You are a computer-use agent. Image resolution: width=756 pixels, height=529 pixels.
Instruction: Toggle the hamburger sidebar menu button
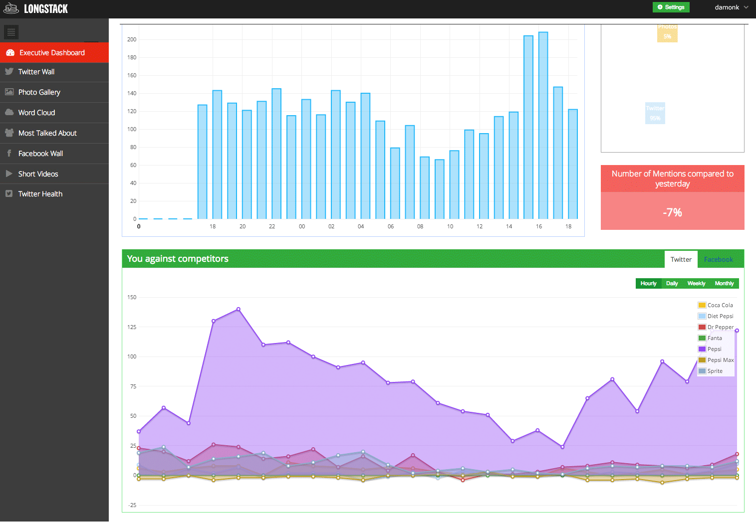tap(11, 32)
